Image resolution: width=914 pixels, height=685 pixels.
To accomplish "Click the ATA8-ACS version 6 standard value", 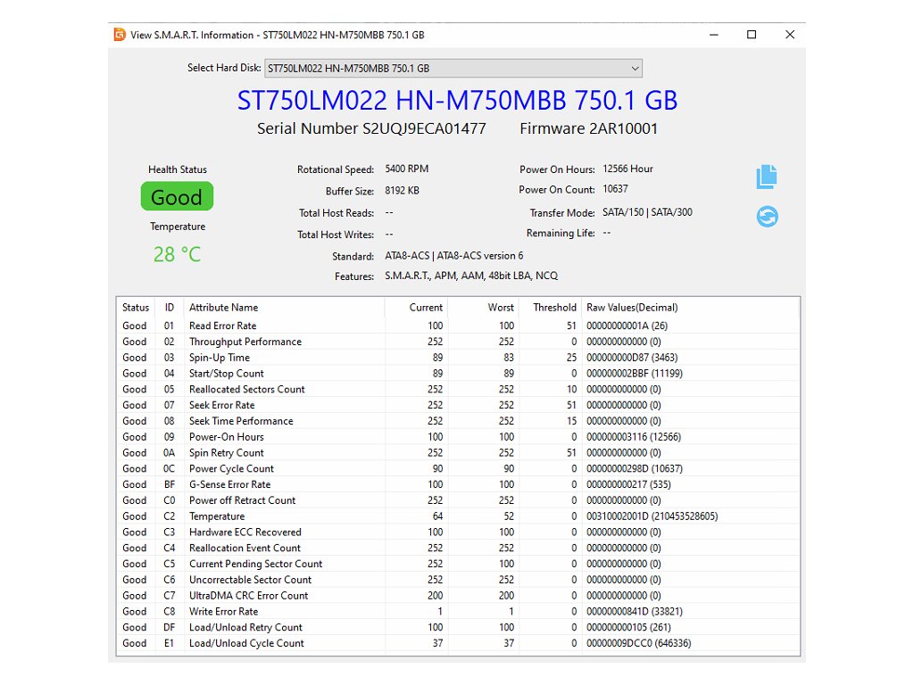I will coord(454,256).
